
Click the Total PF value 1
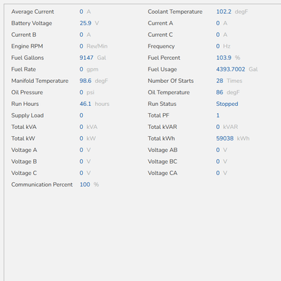218,115
